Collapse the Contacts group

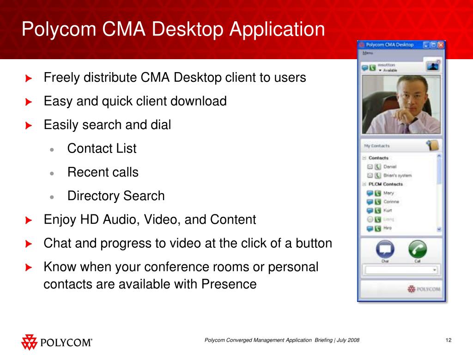(364, 158)
